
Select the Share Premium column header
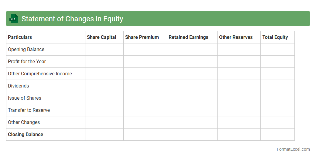coord(142,37)
